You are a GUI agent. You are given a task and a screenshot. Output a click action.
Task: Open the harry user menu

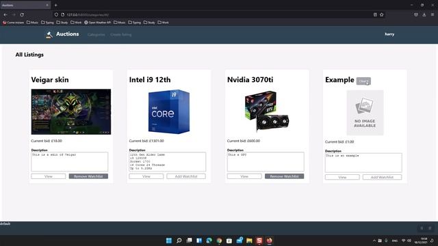pos(389,34)
